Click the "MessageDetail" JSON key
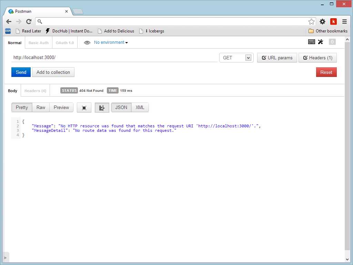Image resolution: width=353 pixels, height=265 pixels. [49, 130]
